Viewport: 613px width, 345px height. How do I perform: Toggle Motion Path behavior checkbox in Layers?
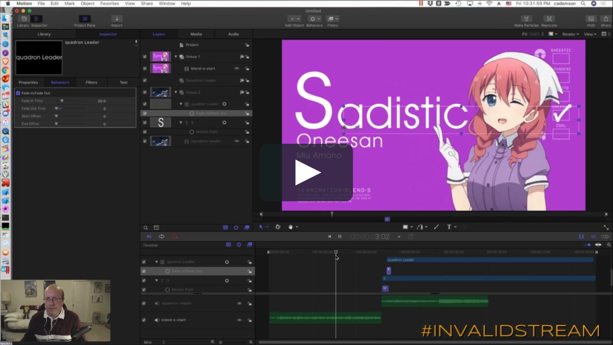pos(145,132)
